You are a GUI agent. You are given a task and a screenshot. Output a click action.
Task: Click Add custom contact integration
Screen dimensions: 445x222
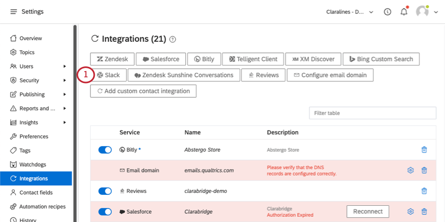click(143, 91)
